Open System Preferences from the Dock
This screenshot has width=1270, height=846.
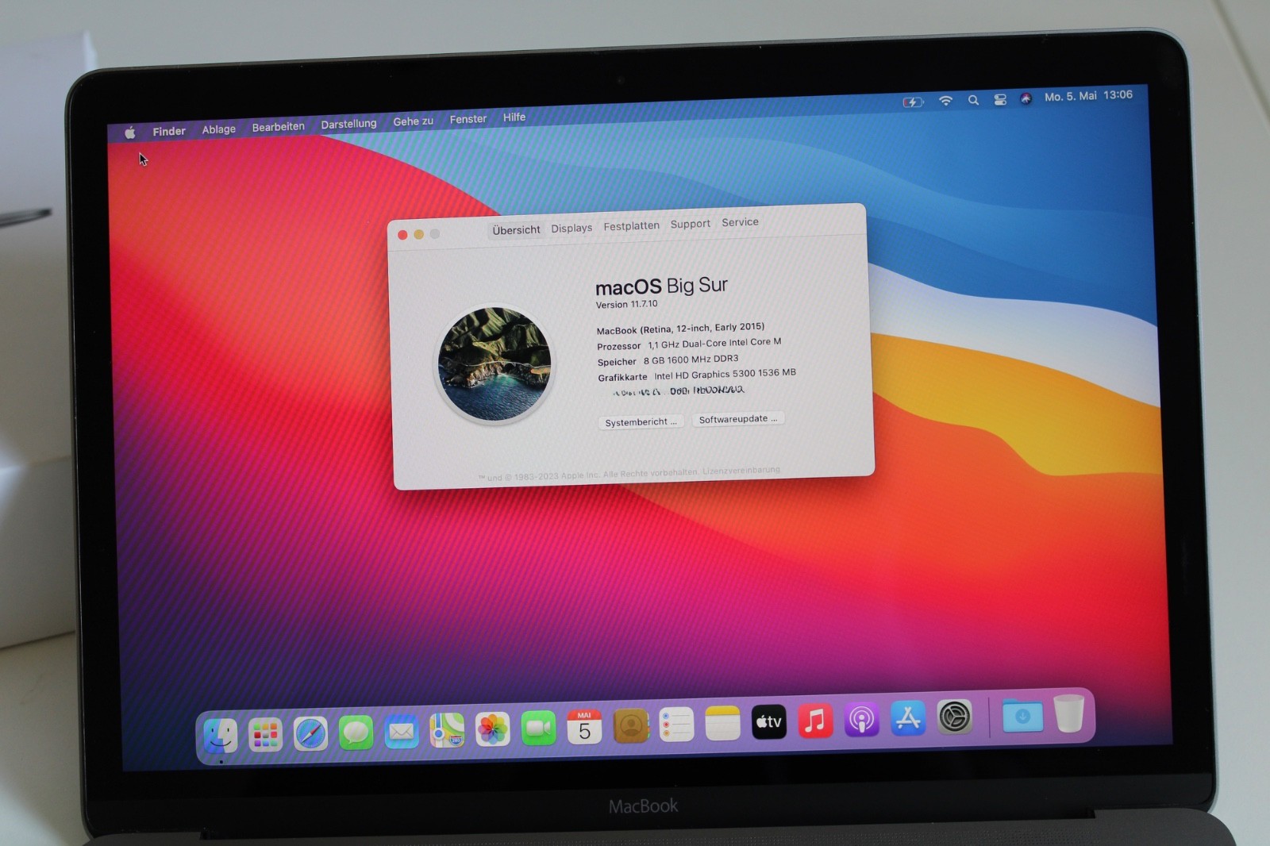point(955,717)
